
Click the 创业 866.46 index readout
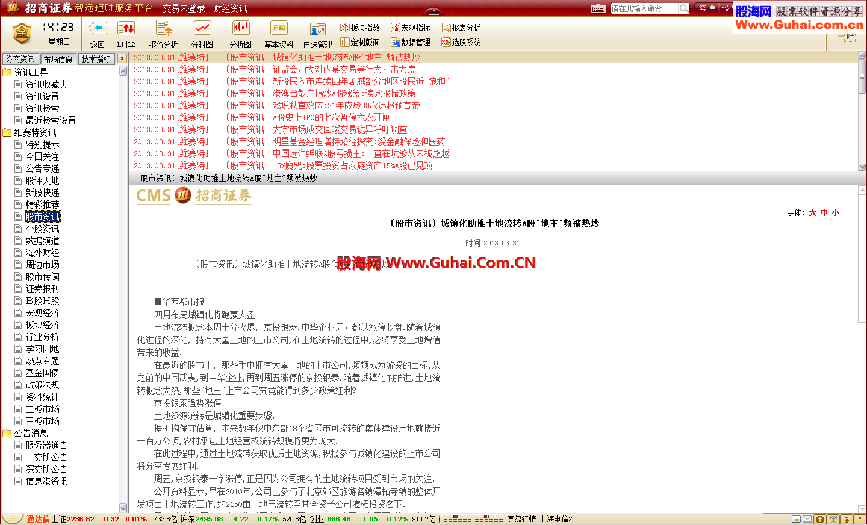point(331,519)
